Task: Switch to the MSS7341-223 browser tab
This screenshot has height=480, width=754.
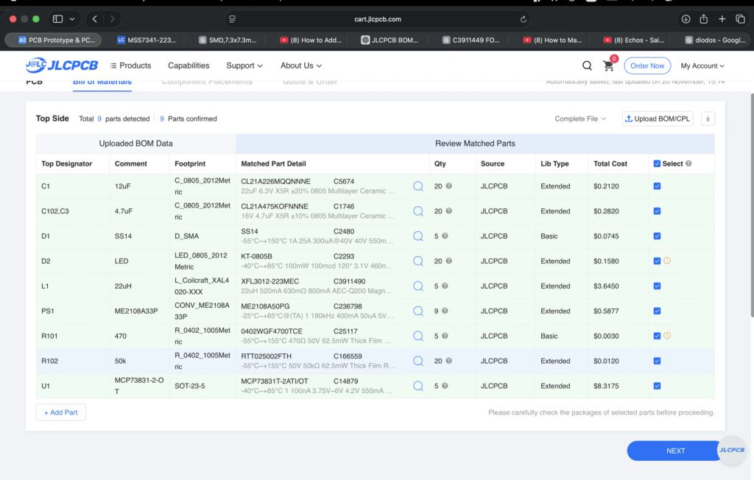Action: point(149,40)
